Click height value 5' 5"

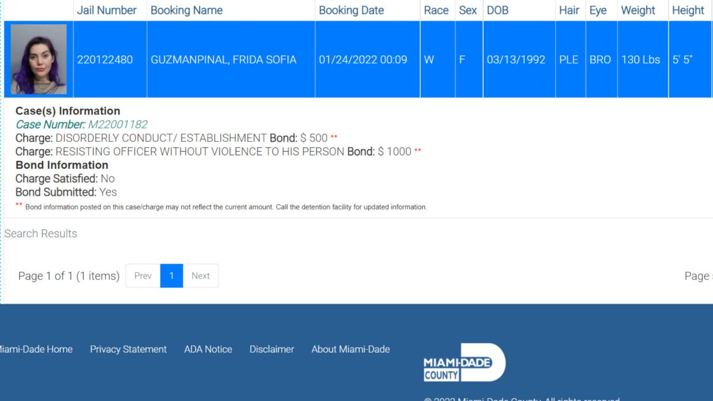(683, 60)
